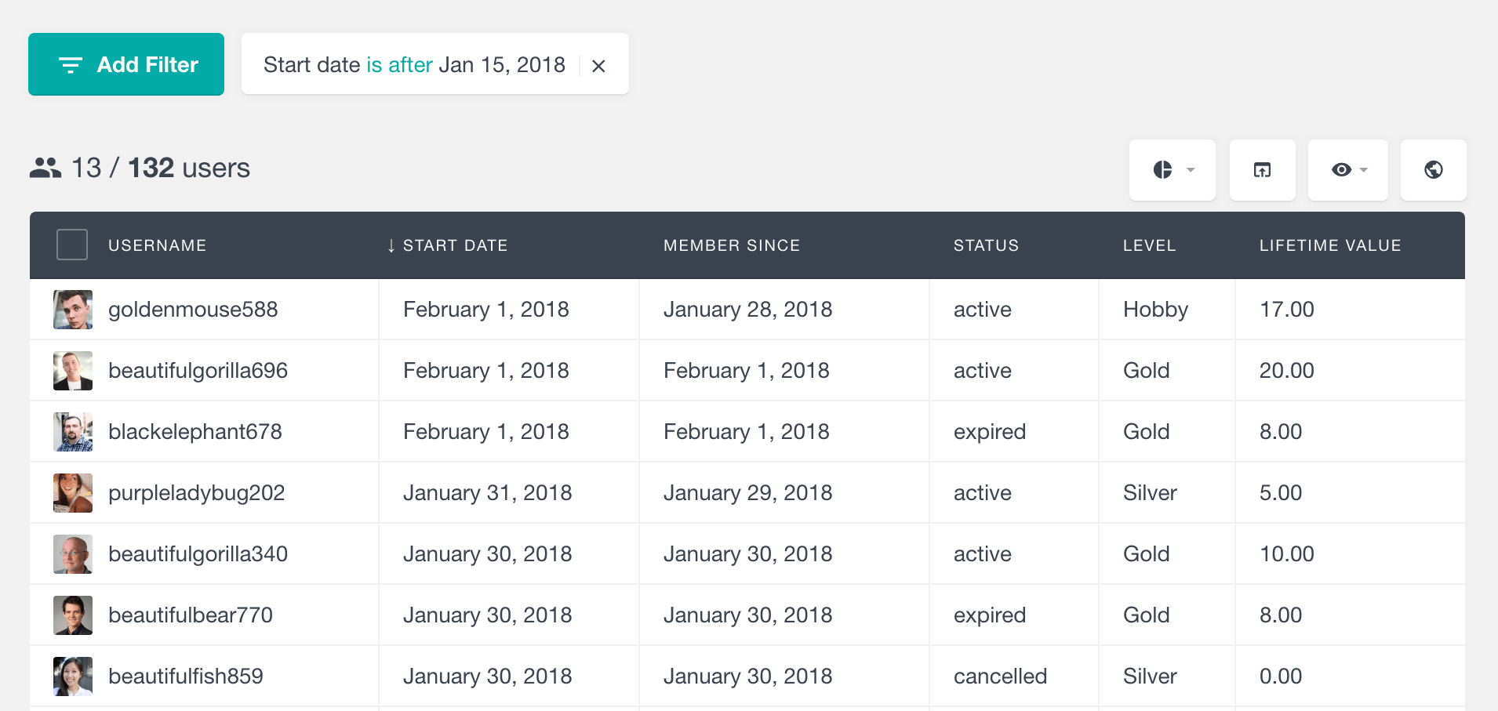1498x711 pixels.
Task: Open the goldenmouse588 username
Action: tap(193, 310)
